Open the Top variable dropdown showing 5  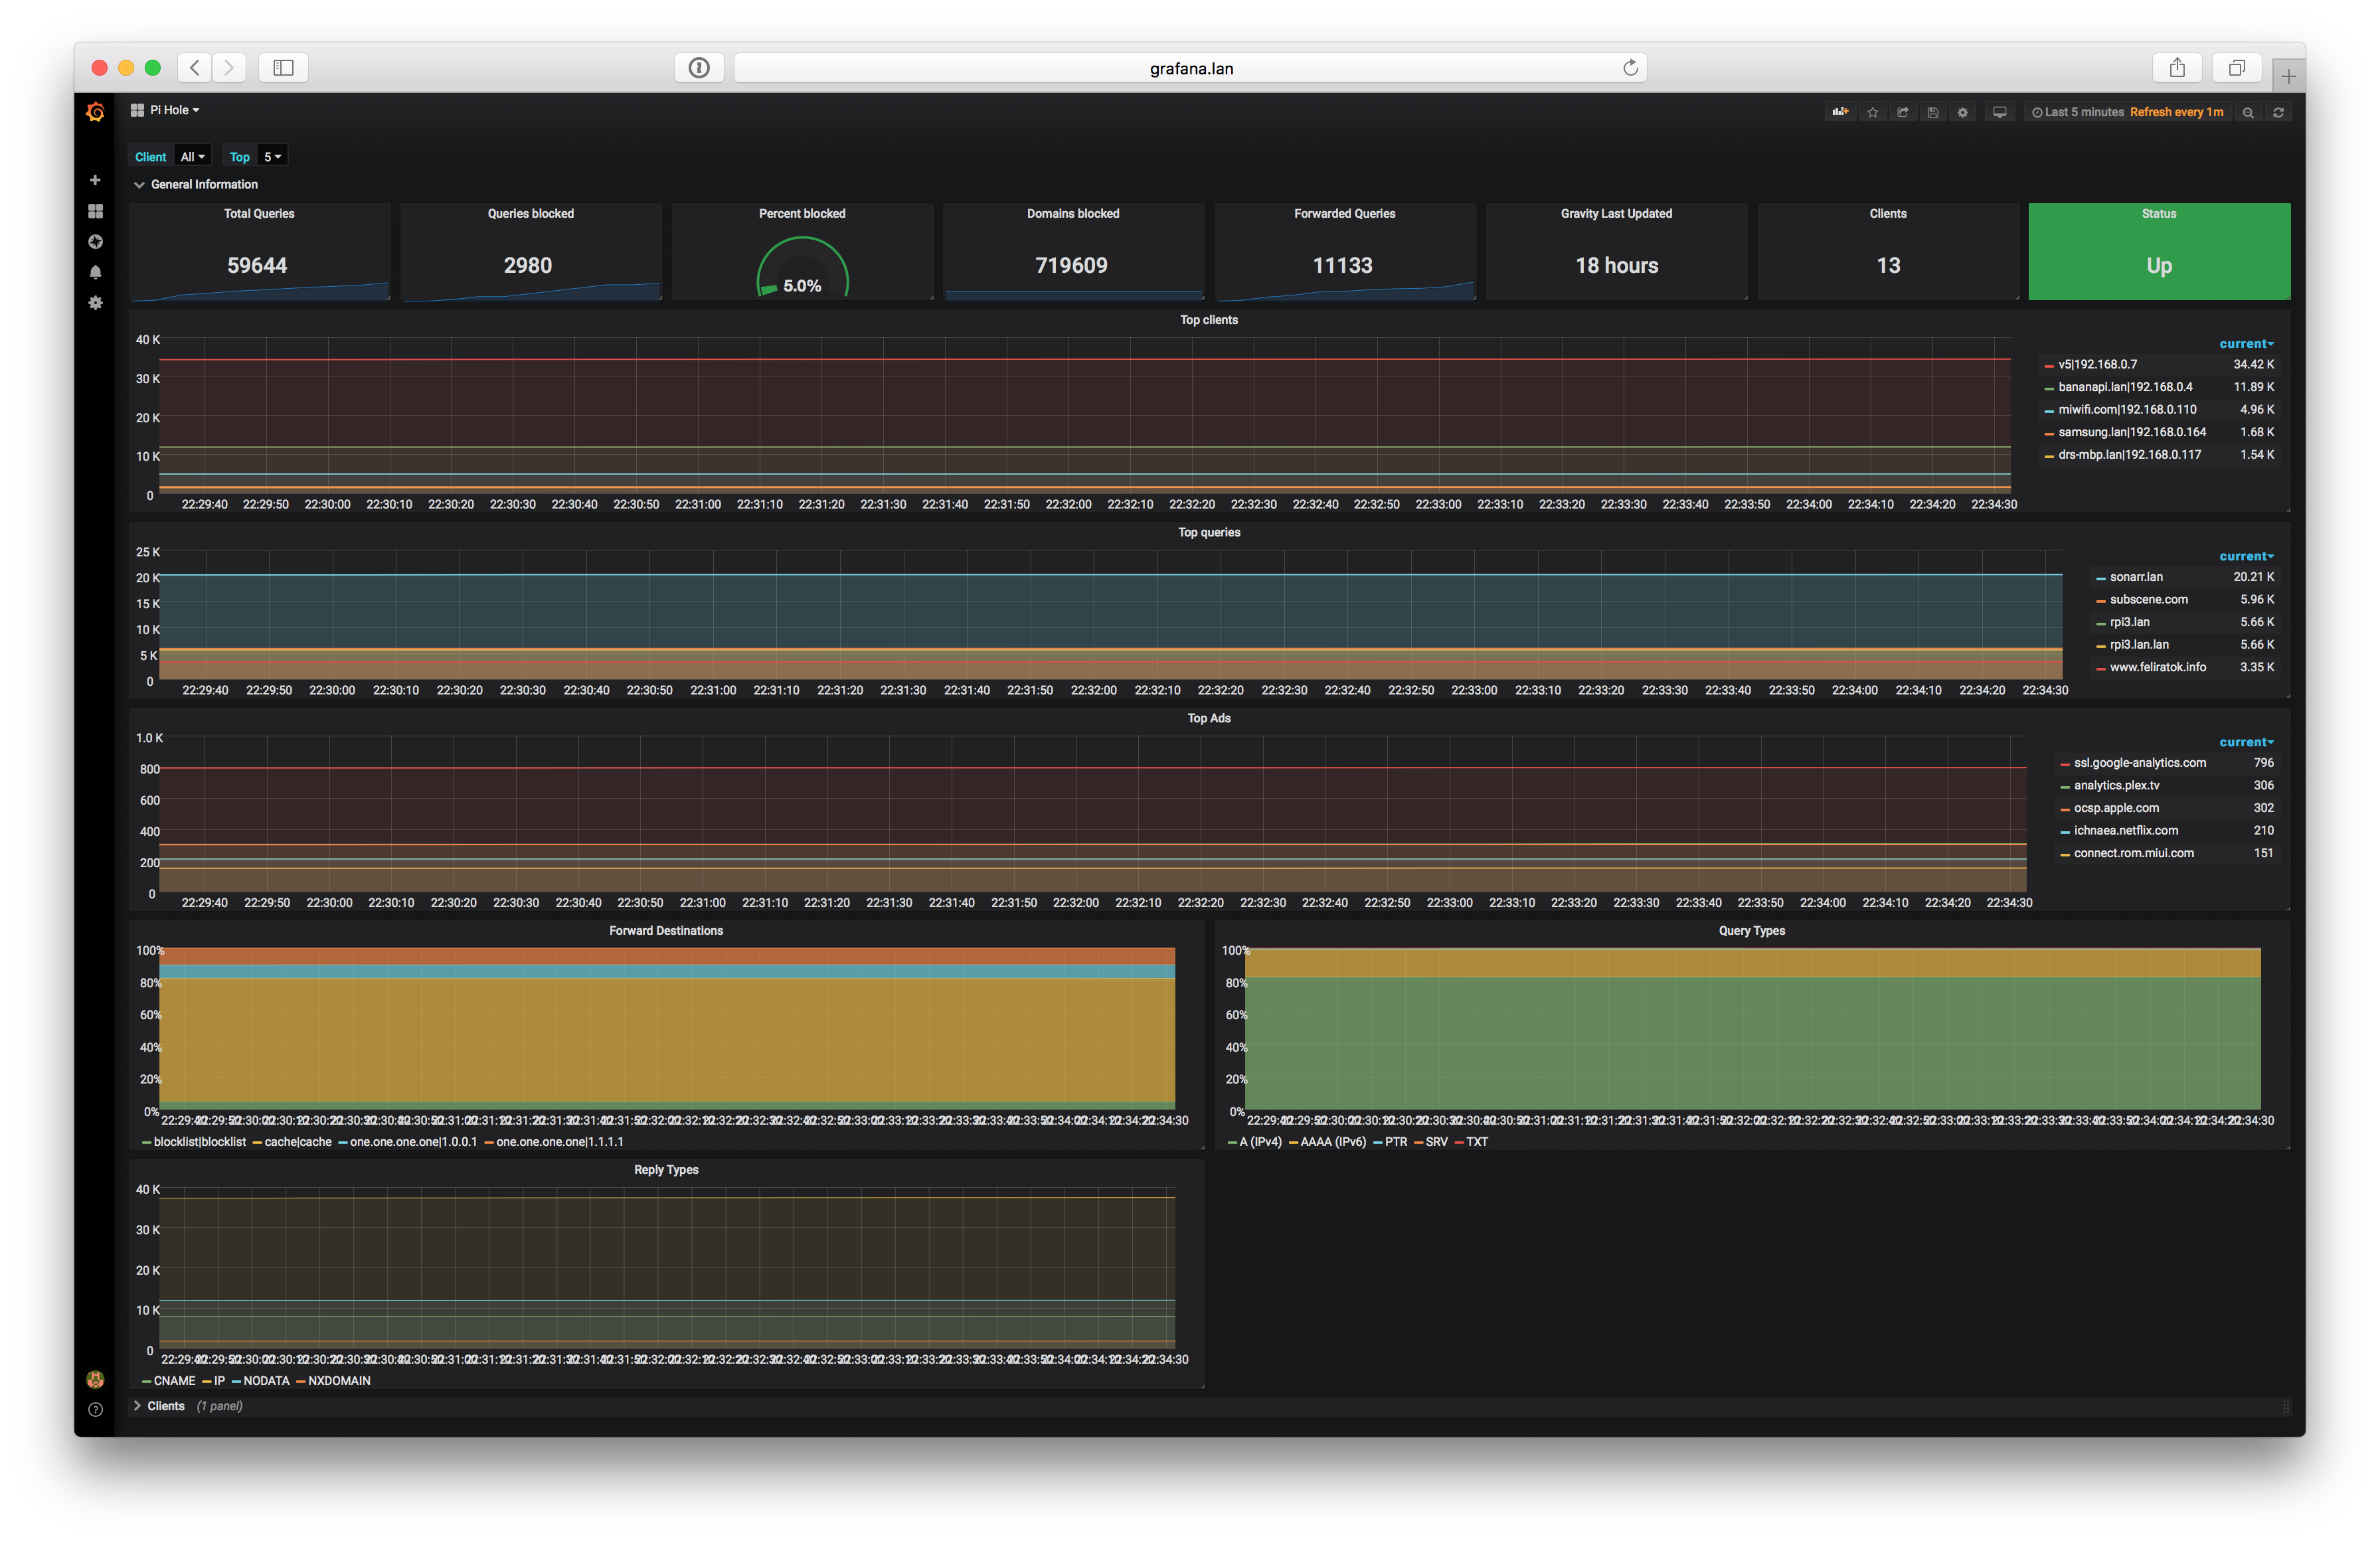(272, 157)
